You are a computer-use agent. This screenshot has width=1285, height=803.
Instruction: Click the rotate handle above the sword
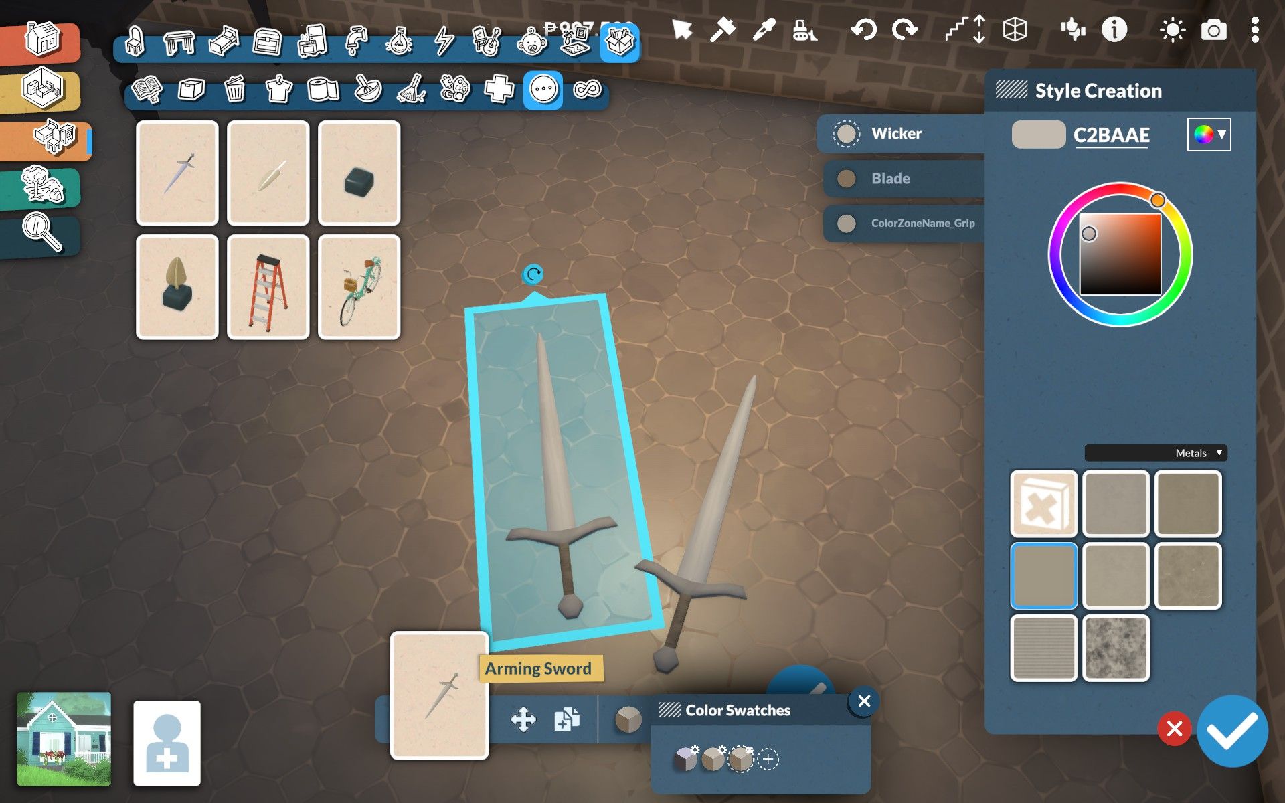(533, 274)
